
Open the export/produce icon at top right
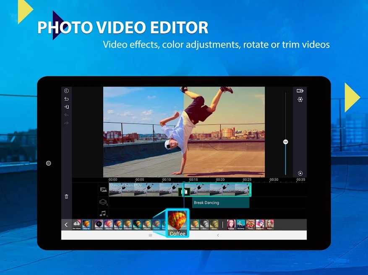coord(300,90)
